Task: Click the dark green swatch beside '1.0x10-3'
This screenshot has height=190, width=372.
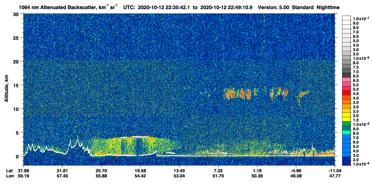Action: pos(346,124)
